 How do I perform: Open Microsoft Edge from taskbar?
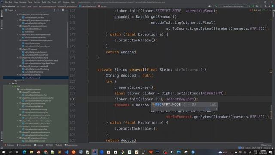[x=24, y=152]
